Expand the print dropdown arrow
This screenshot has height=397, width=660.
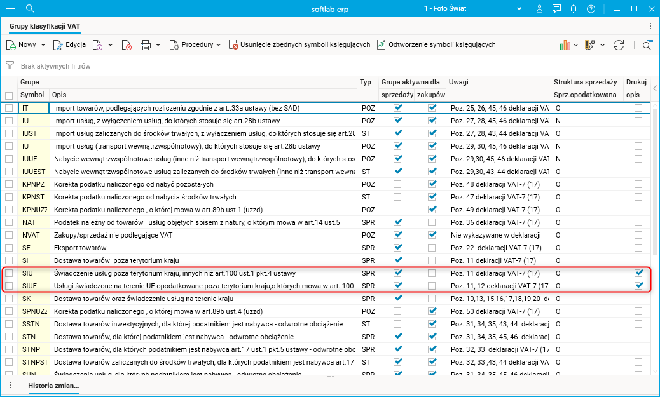[158, 45]
